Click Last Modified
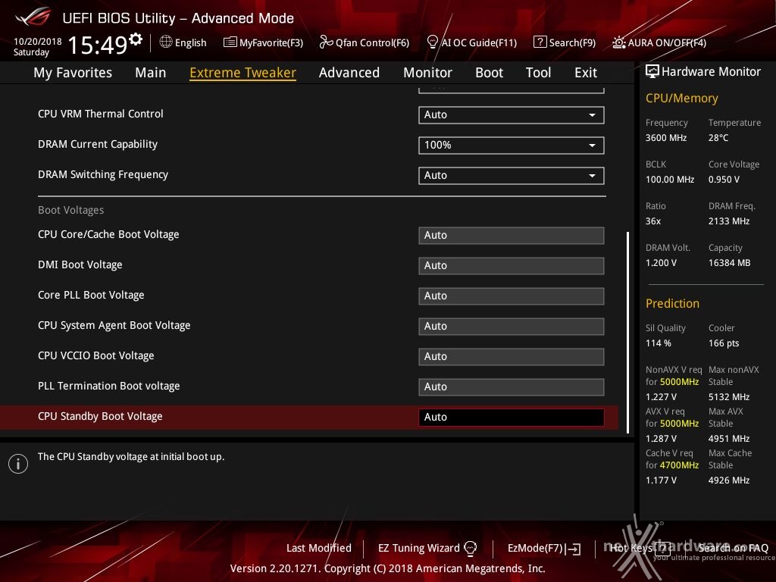 pyautogui.click(x=319, y=548)
